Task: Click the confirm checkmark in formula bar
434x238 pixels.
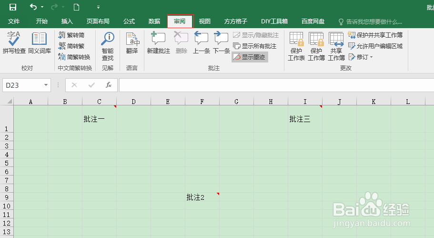Action: click(x=91, y=85)
